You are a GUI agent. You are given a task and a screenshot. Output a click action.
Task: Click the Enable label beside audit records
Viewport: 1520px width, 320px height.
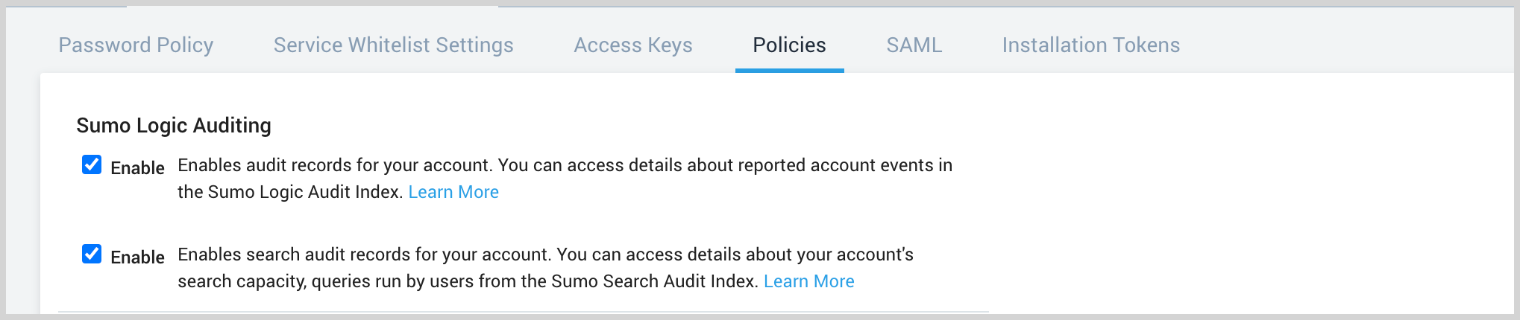137,168
